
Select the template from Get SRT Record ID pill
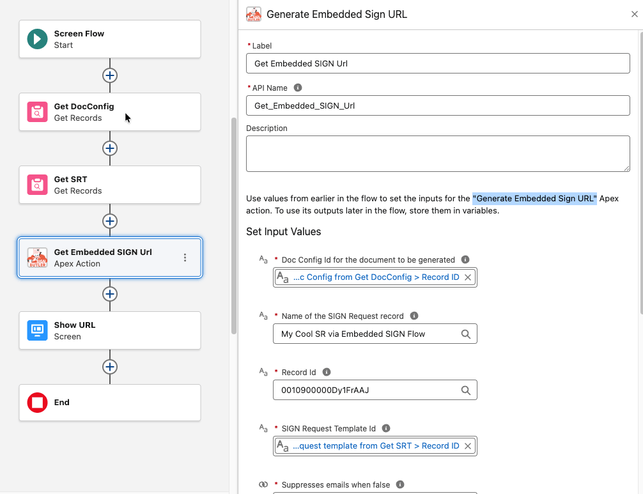(x=375, y=446)
